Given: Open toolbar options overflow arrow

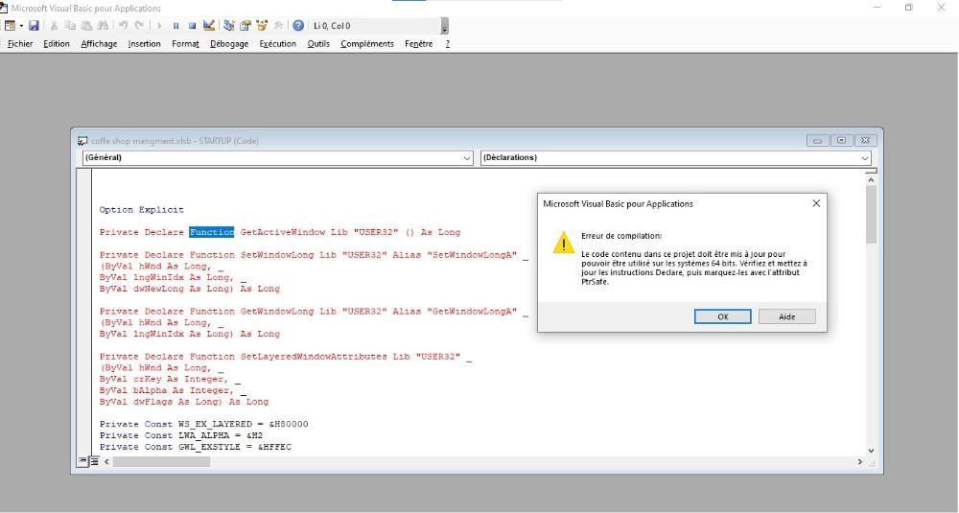Looking at the screenshot, I should [x=445, y=26].
